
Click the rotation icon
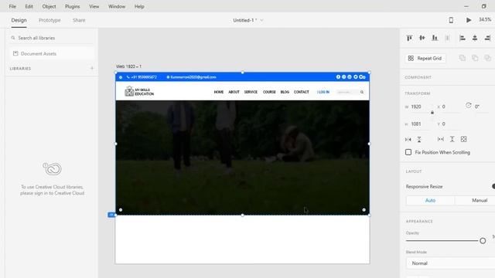pyautogui.click(x=469, y=106)
